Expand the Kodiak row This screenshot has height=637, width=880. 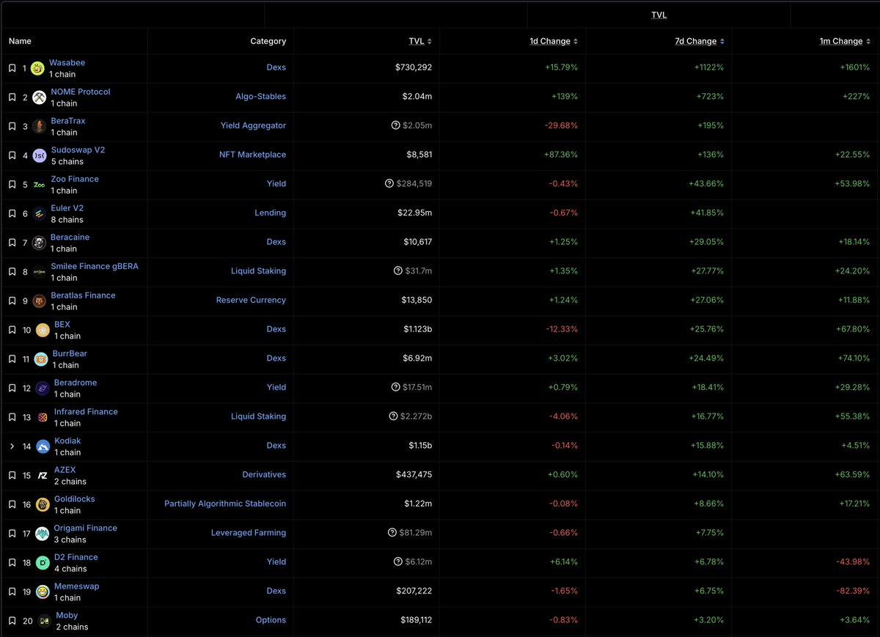pos(12,446)
